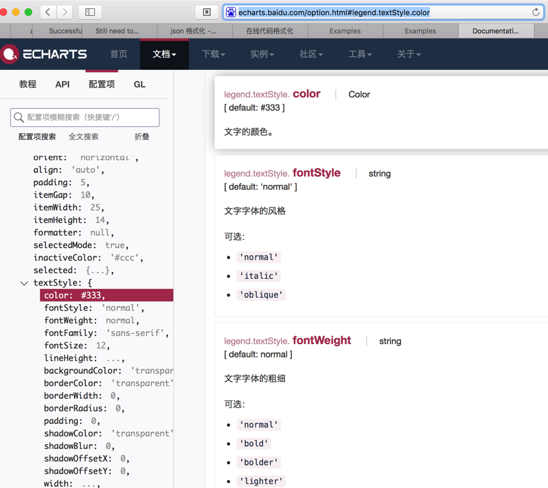Switch to the API docs tab

pos(62,84)
